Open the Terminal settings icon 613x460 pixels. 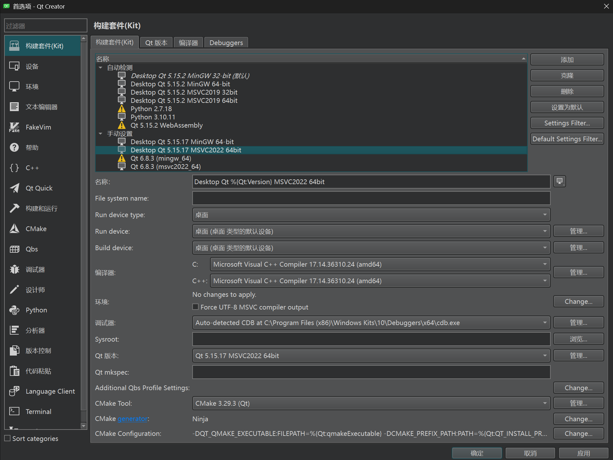(x=14, y=412)
